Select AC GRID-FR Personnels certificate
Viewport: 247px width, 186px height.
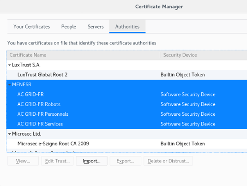(x=43, y=114)
